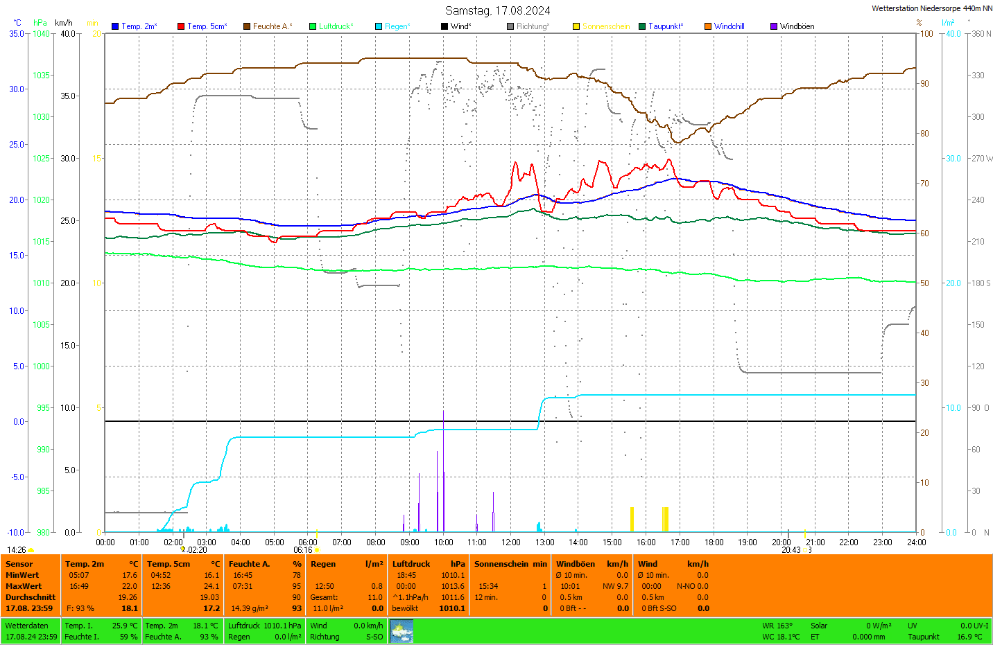
Task: Click the cyan Regen legend square
Action: pos(379,26)
